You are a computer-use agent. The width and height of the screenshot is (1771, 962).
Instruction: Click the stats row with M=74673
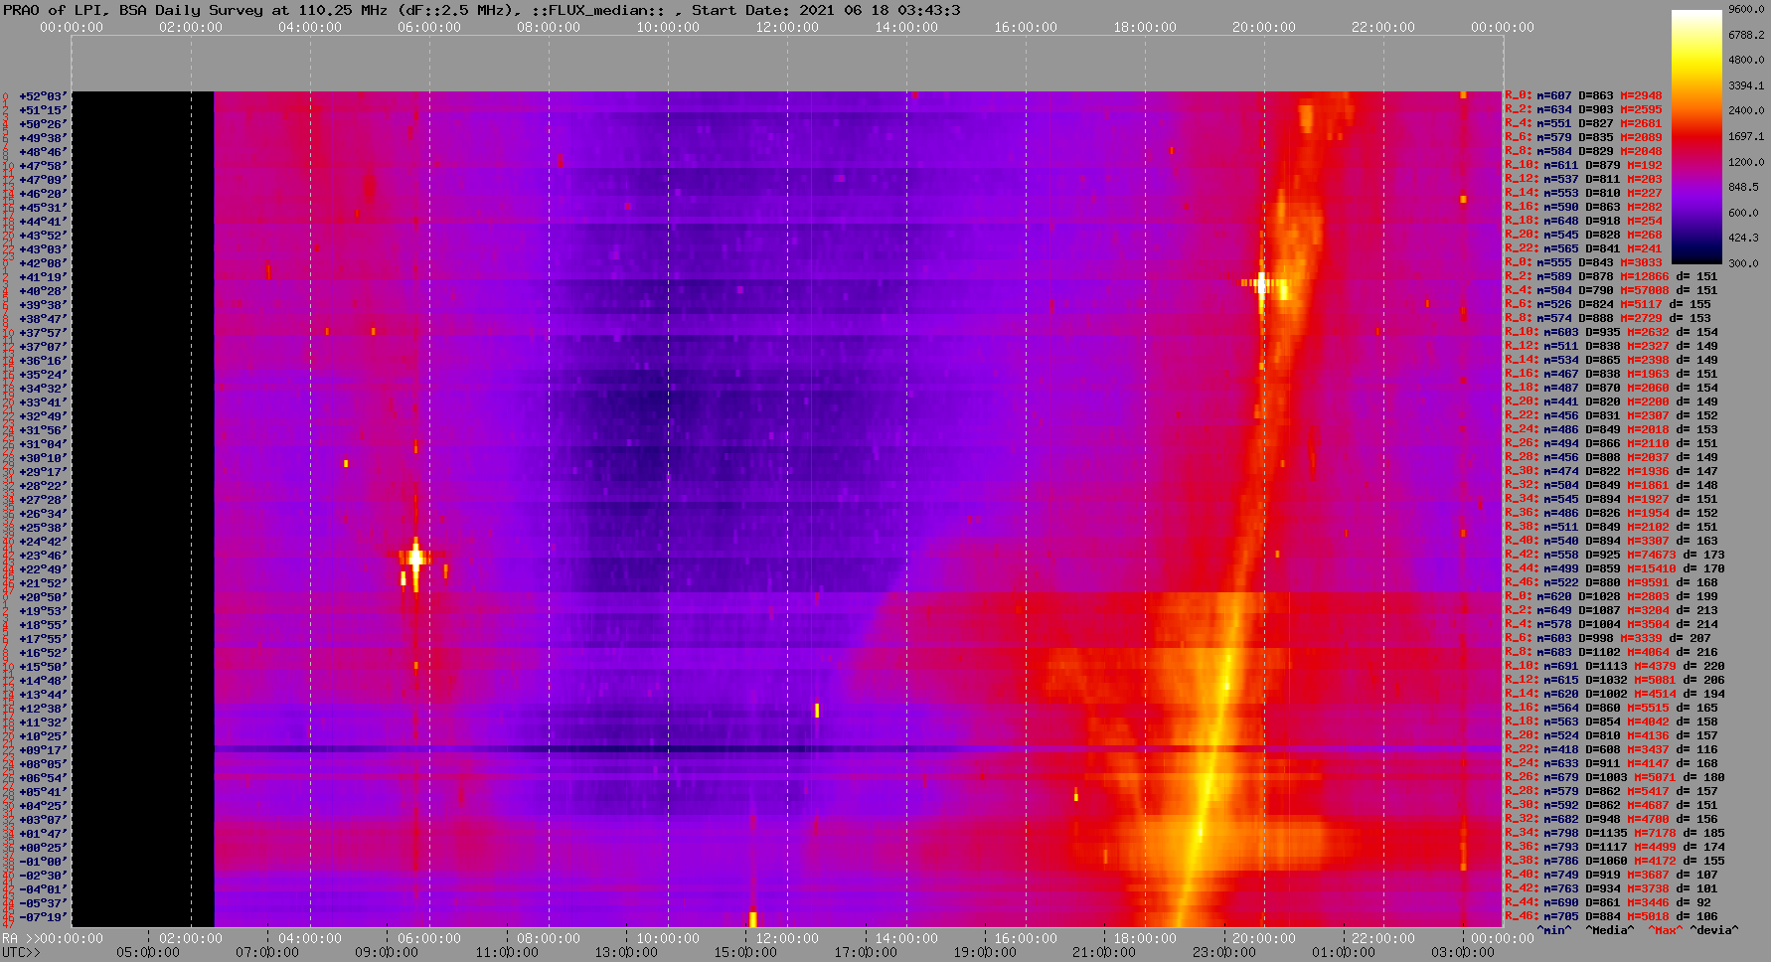tap(1615, 556)
